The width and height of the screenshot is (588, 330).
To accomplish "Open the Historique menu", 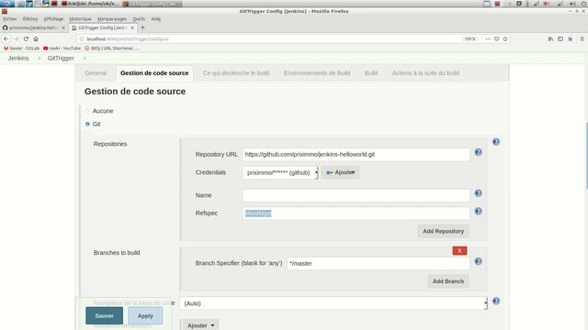I will pos(80,18).
